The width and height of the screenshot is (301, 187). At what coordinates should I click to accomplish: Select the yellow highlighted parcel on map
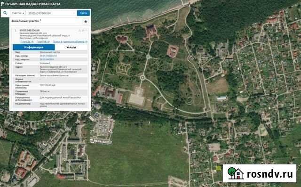click(x=218, y=168)
